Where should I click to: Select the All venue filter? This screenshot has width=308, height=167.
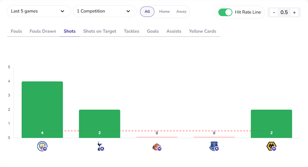(x=147, y=12)
